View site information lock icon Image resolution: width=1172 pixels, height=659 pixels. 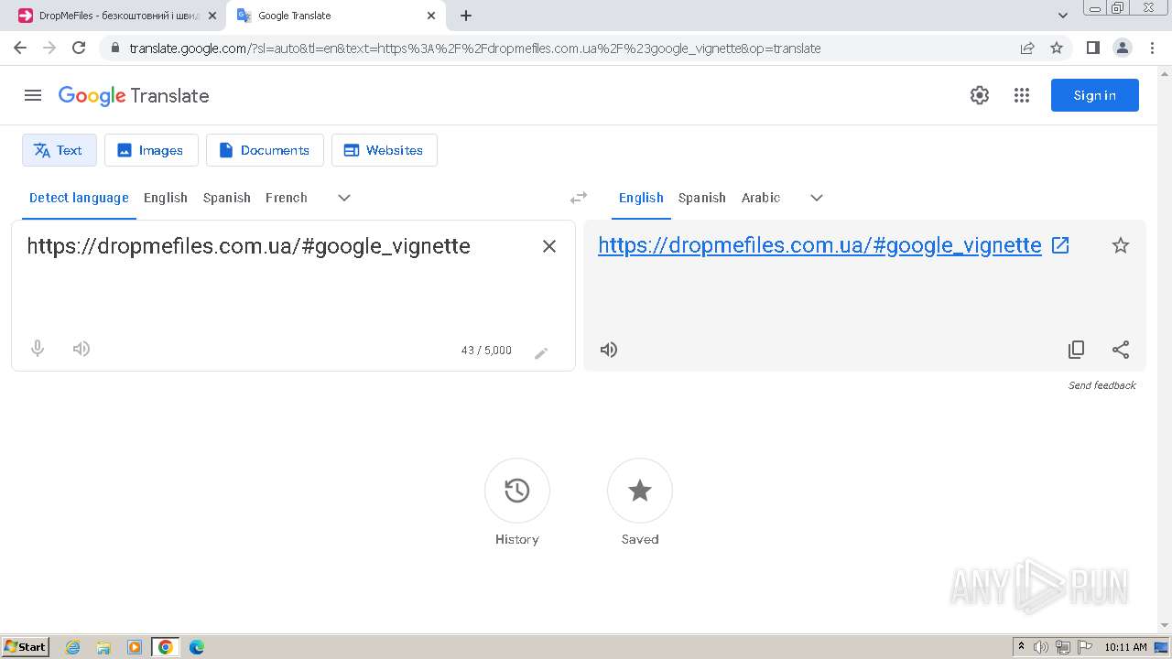point(114,48)
